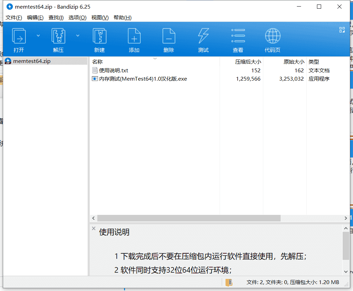Click the grid view icon at toolbar right
The height and width of the screenshot is (291, 353).
click(342, 30)
